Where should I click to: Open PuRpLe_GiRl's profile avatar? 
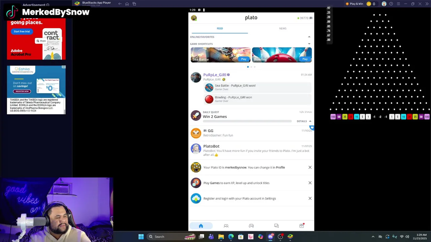(x=196, y=77)
